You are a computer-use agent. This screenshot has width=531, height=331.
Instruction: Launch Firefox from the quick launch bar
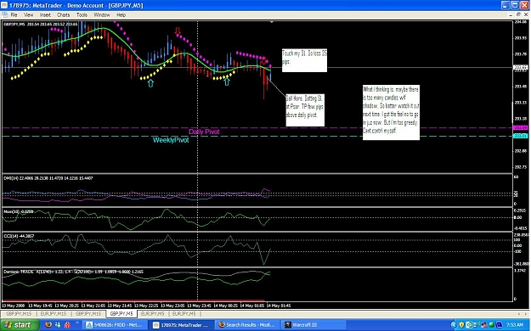click(48, 325)
